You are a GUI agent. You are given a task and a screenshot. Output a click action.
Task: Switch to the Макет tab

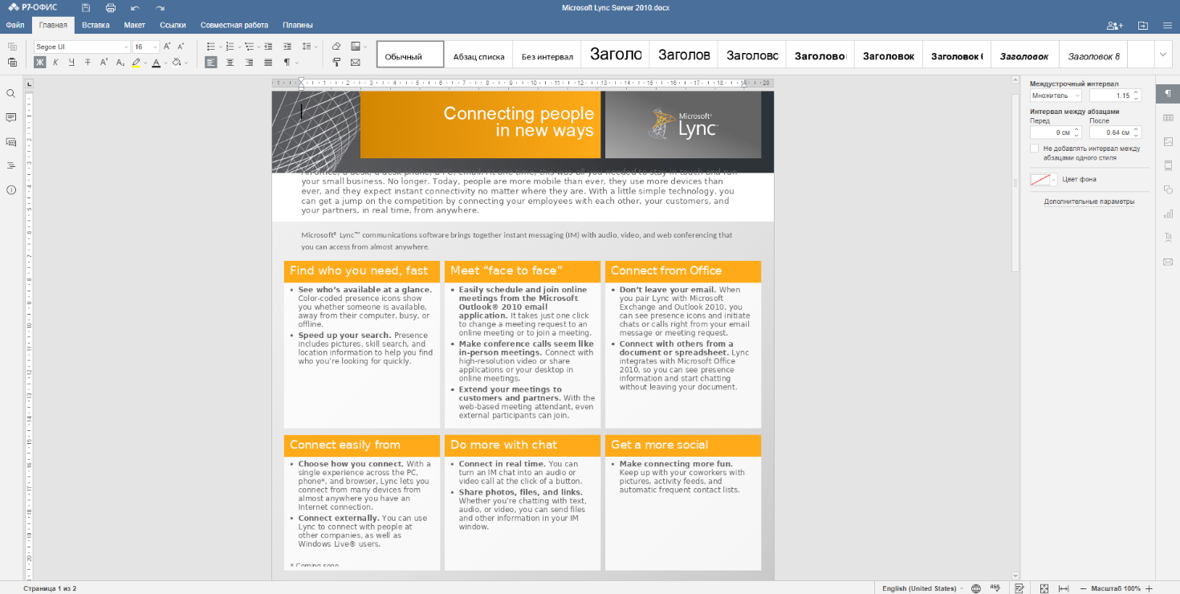click(135, 25)
